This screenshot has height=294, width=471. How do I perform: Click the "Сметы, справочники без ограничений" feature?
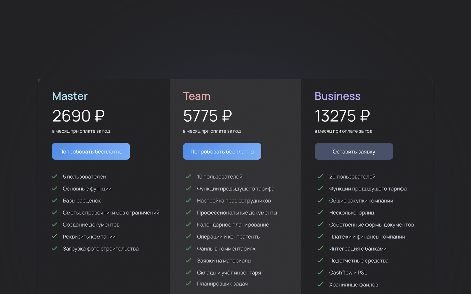pos(111,213)
